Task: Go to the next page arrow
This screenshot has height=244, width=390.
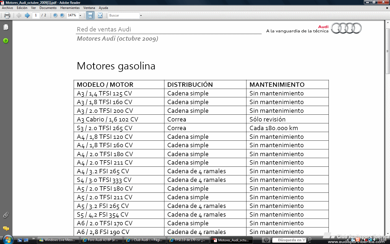Action: pyautogui.click(x=27, y=15)
